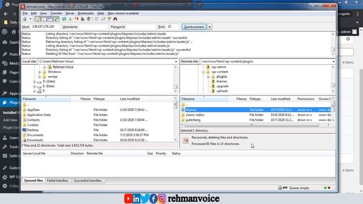
Task: Click the message log vertical scrollbar
Action: click(x=333, y=50)
